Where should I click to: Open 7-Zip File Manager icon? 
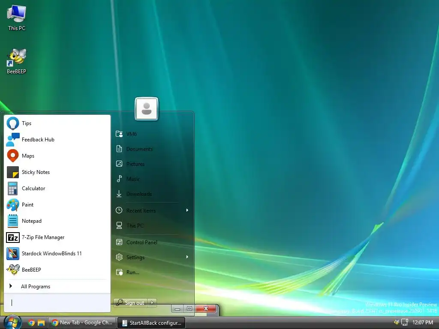pyautogui.click(x=12, y=237)
